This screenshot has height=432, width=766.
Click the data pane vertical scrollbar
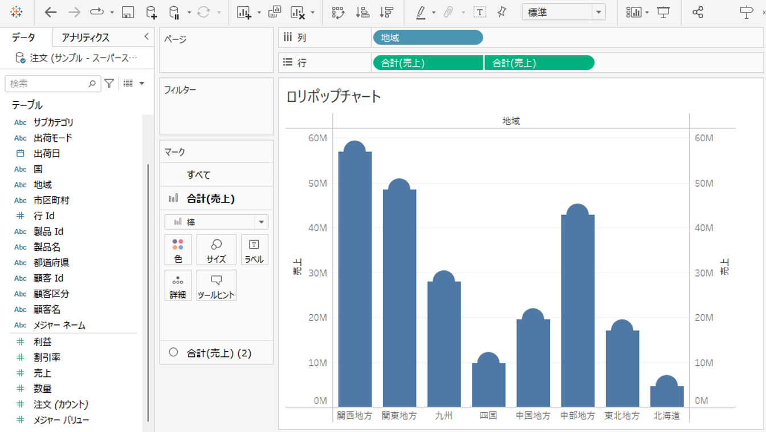pyautogui.click(x=148, y=293)
